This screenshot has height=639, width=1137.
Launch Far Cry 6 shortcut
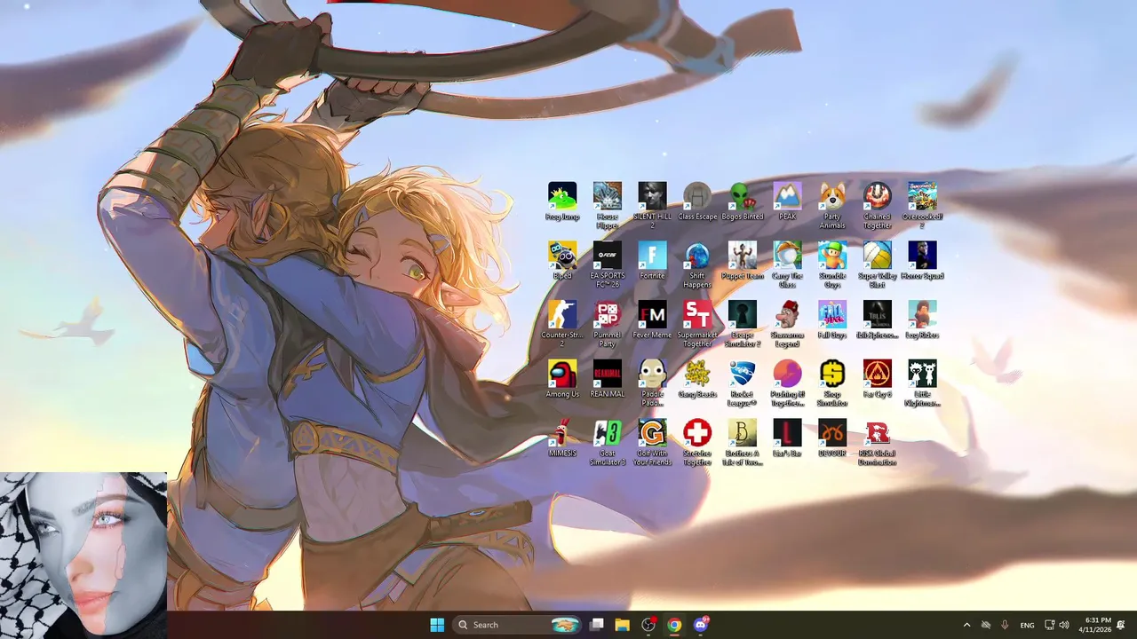[x=878, y=380]
